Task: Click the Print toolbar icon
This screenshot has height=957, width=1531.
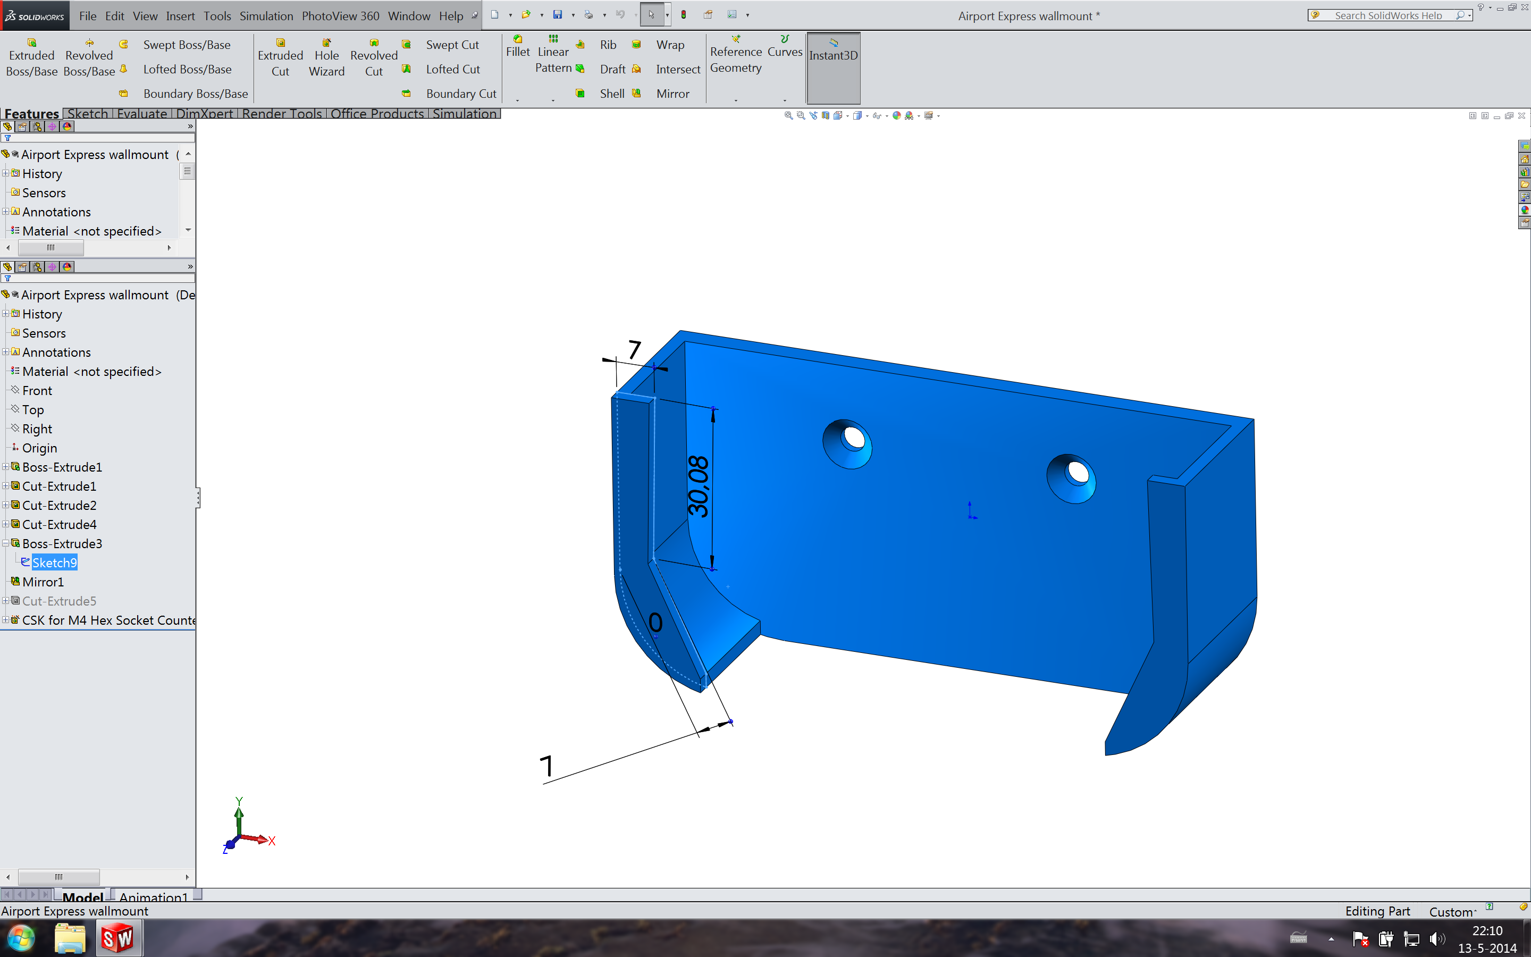Action: (x=588, y=14)
